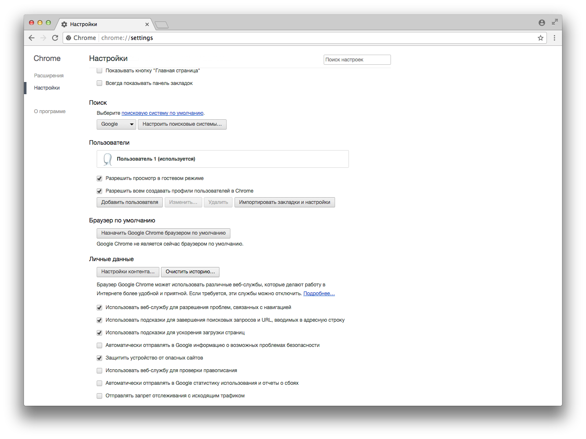The width and height of the screenshot is (586, 439).
Task: Toggle fullscreen with the expand arrows icon
Action: pyautogui.click(x=555, y=22)
